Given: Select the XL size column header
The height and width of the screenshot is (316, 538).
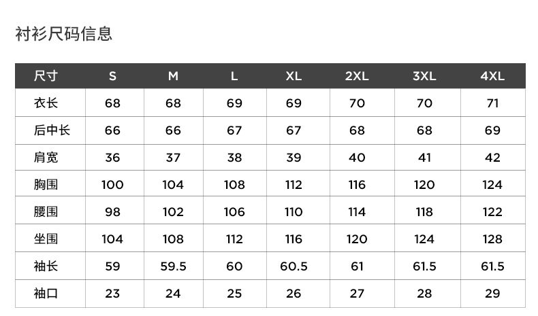Looking at the screenshot, I should 294,76.
